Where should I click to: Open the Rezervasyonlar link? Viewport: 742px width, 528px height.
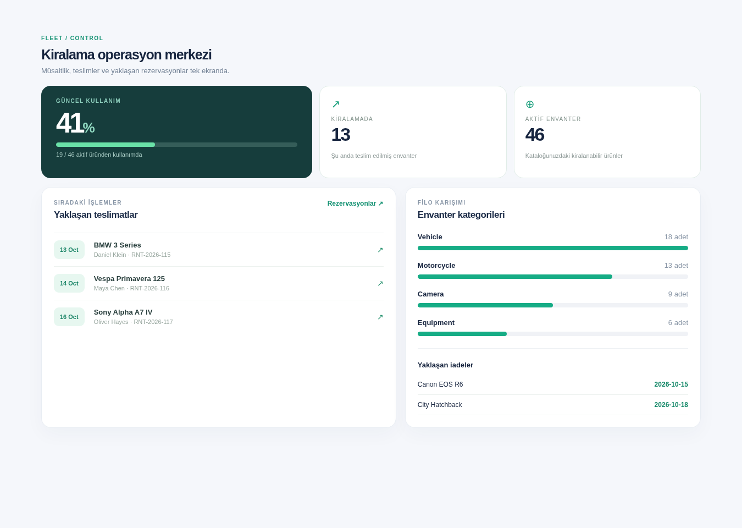coord(355,204)
